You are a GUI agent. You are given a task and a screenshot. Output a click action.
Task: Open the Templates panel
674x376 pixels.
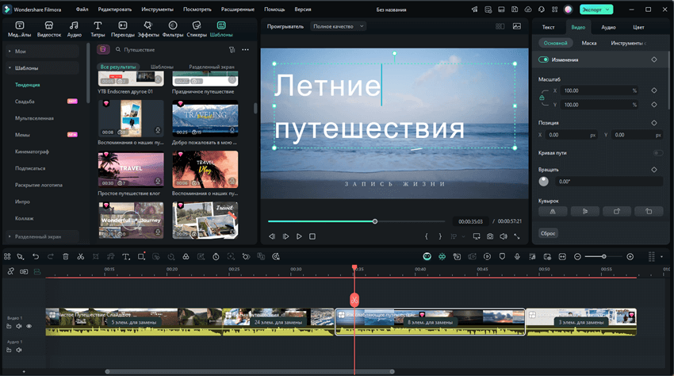click(x=221, y=29)
